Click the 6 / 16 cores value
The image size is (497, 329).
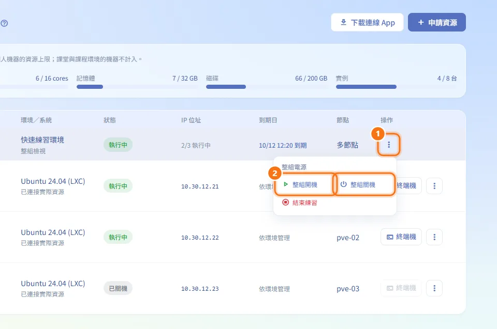[x=52, y=79]
